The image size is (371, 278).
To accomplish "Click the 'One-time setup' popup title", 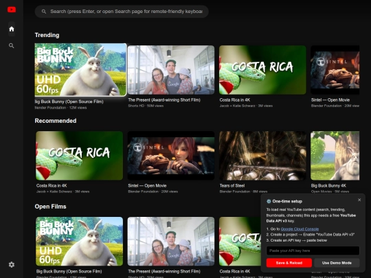I will pos(287,201).
